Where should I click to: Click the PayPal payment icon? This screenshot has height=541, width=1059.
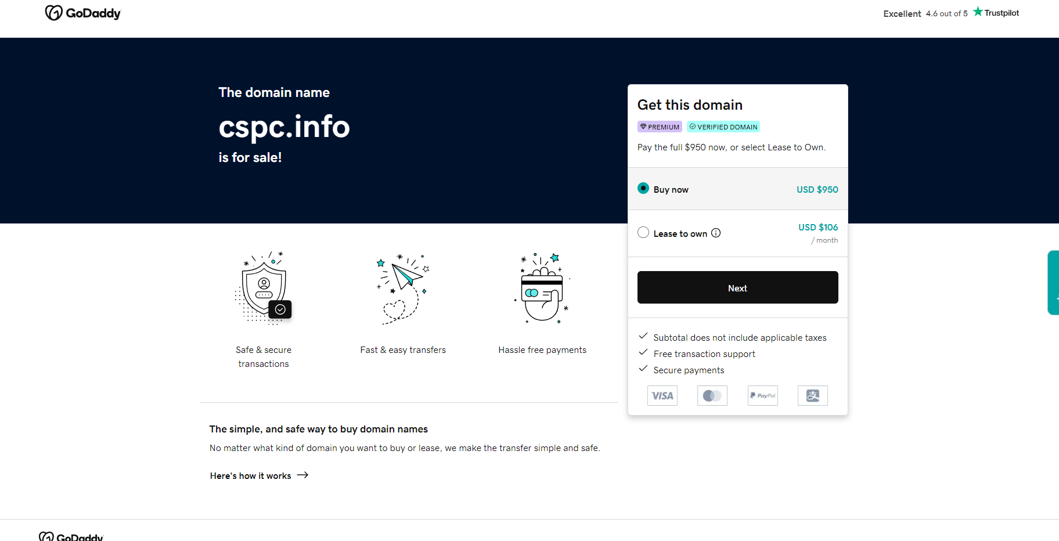click(x=763, y=396)
